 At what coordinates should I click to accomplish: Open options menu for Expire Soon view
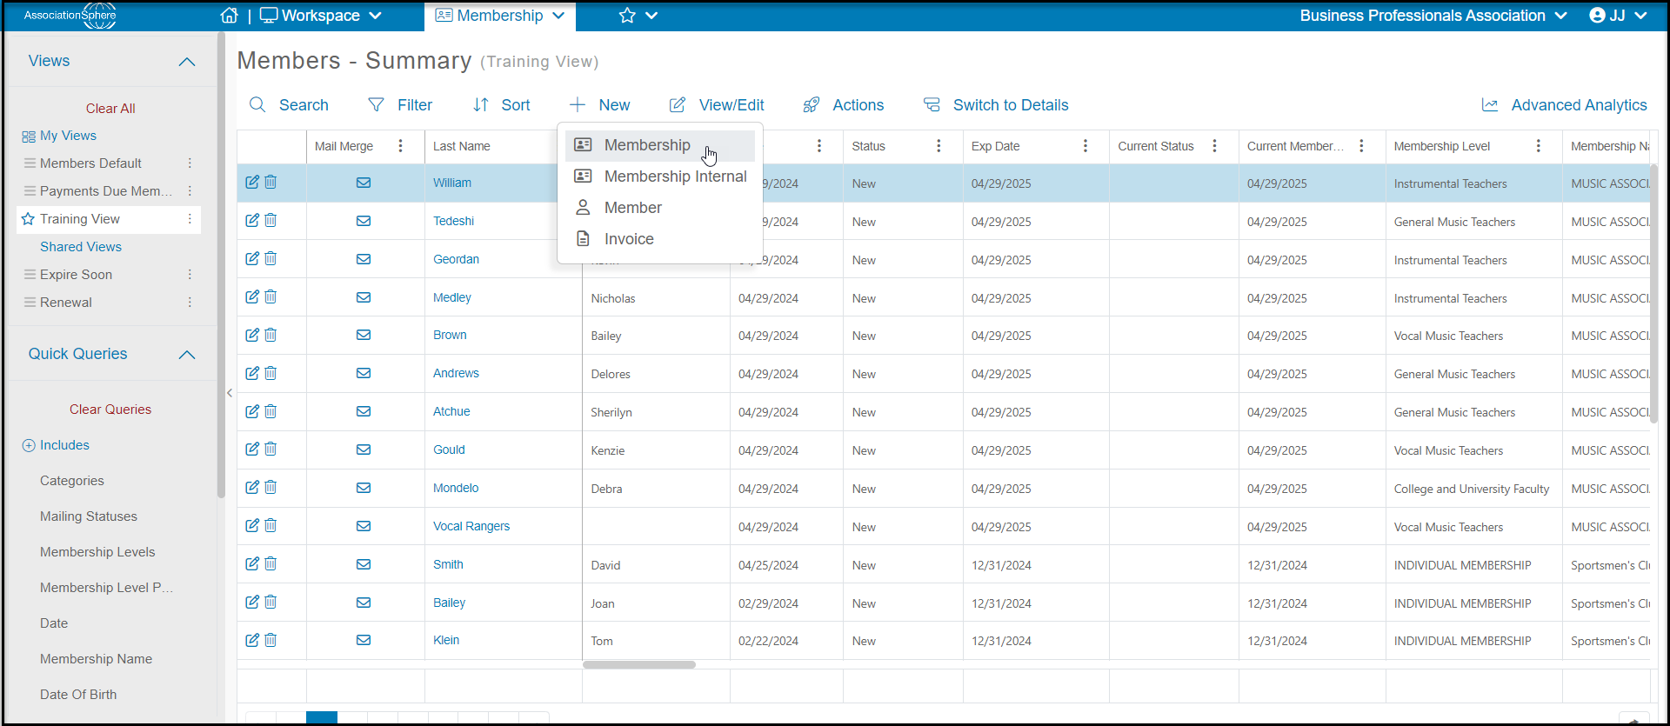click(190, 275)
